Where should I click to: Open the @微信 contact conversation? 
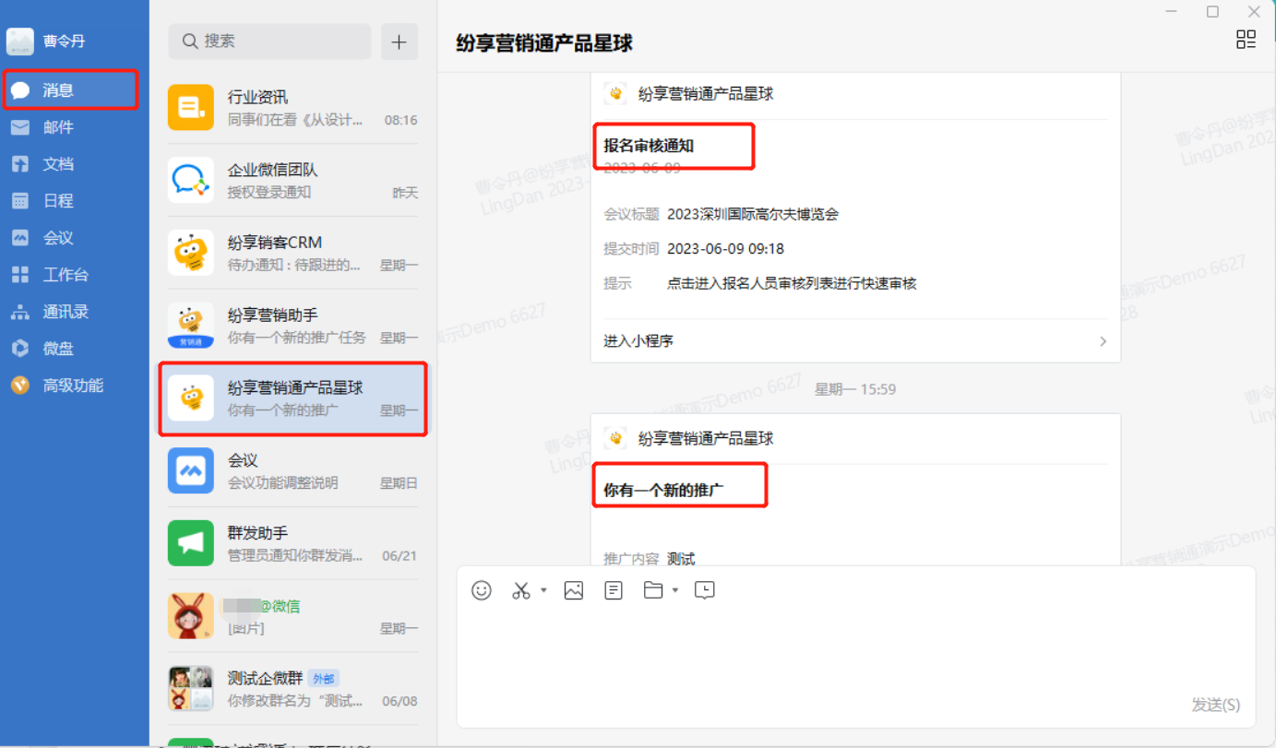[x=292, y=616]
